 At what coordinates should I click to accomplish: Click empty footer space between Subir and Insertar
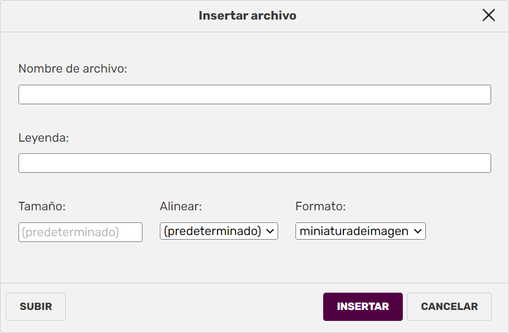click(194, 306)
